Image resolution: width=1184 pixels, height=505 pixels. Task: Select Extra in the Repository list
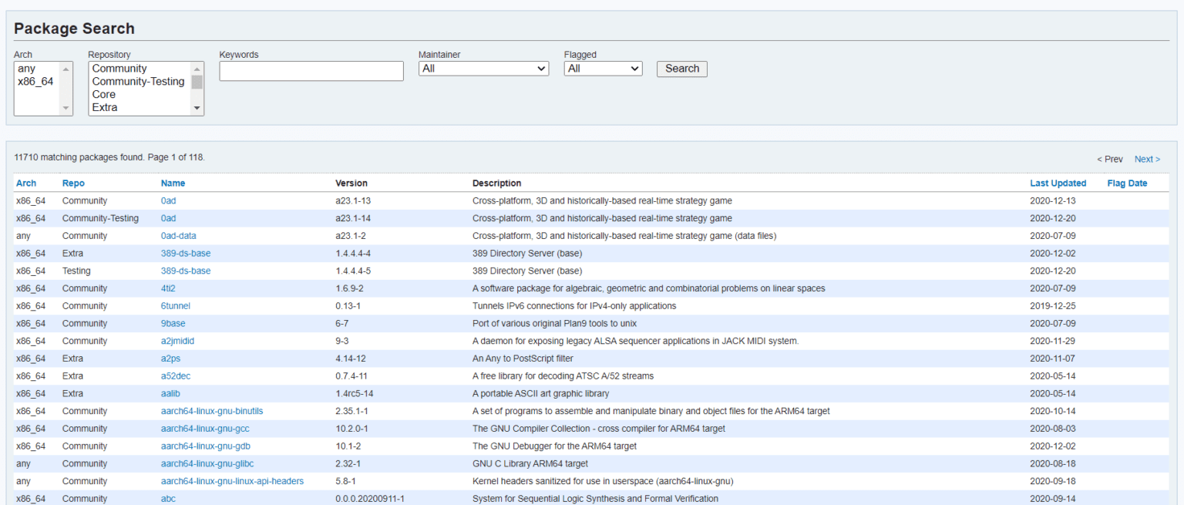coord(105,108)
